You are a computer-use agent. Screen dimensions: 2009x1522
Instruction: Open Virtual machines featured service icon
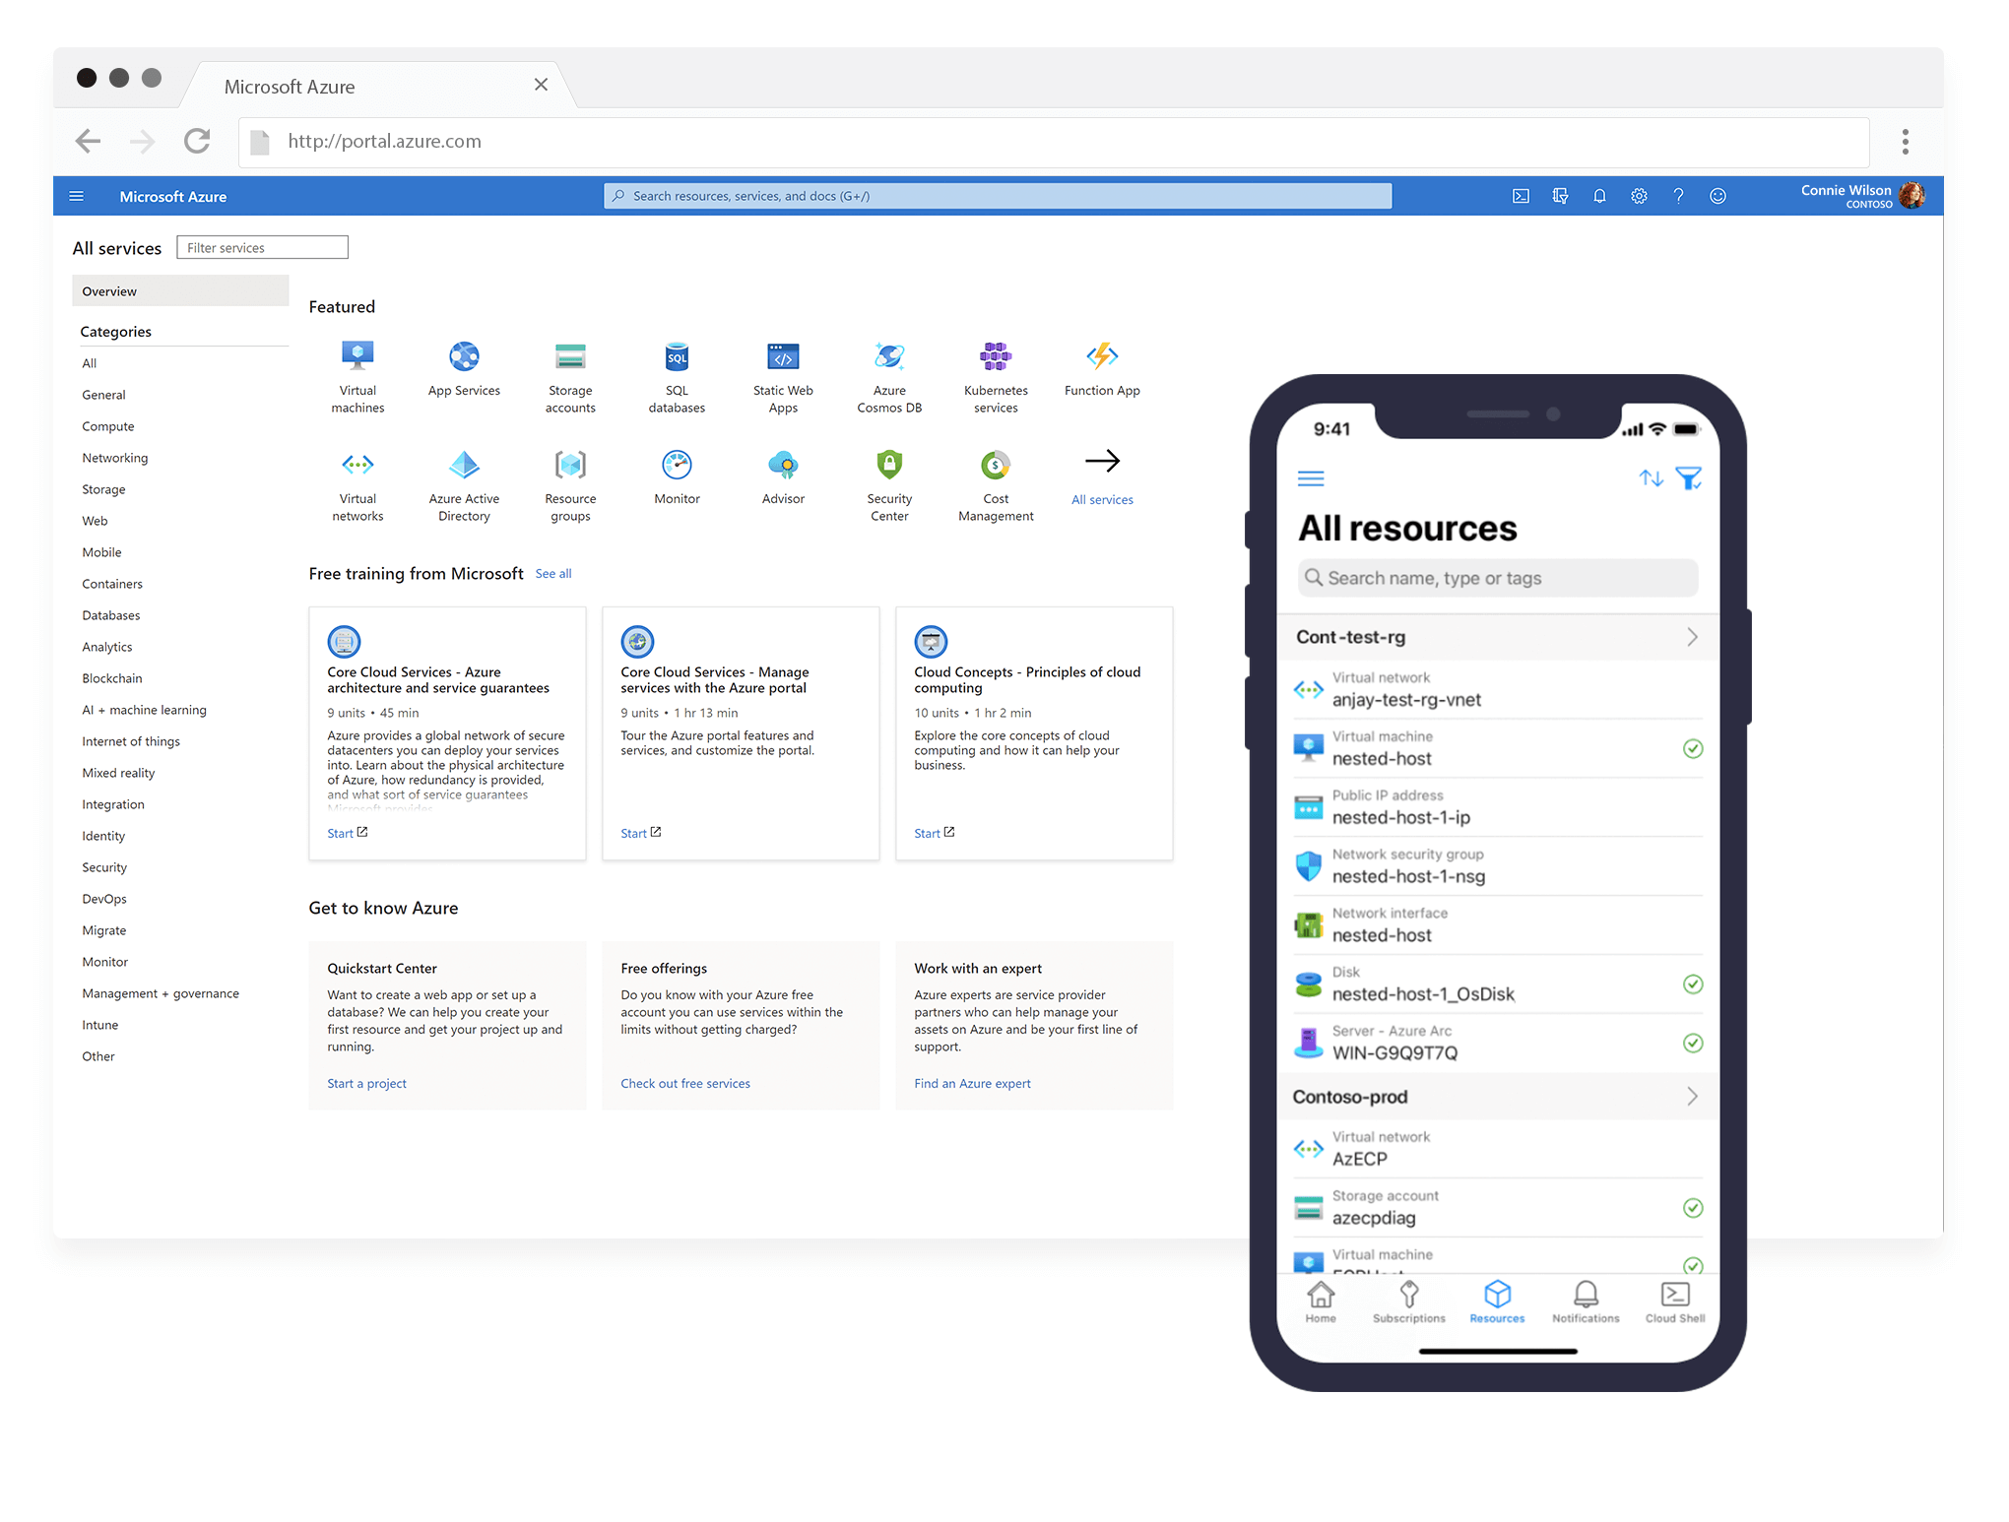coord(357,356)
